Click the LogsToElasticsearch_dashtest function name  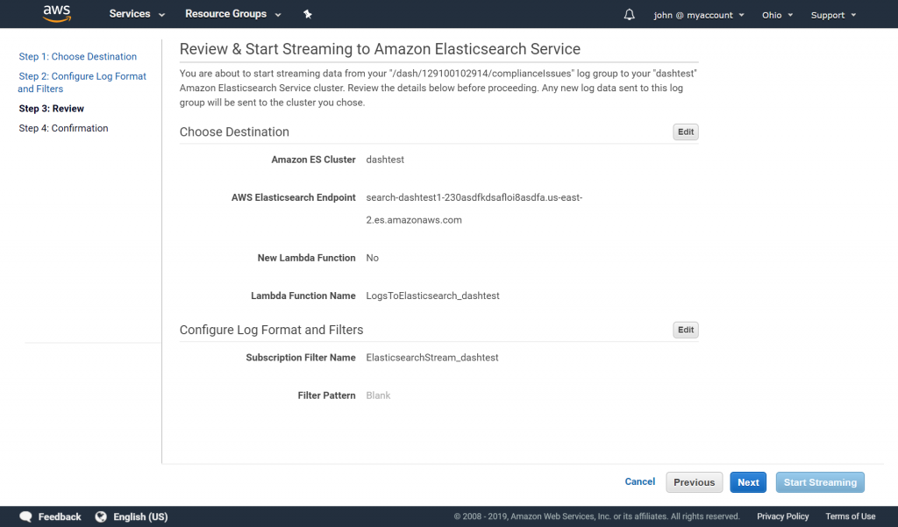(x=432, y=296)
